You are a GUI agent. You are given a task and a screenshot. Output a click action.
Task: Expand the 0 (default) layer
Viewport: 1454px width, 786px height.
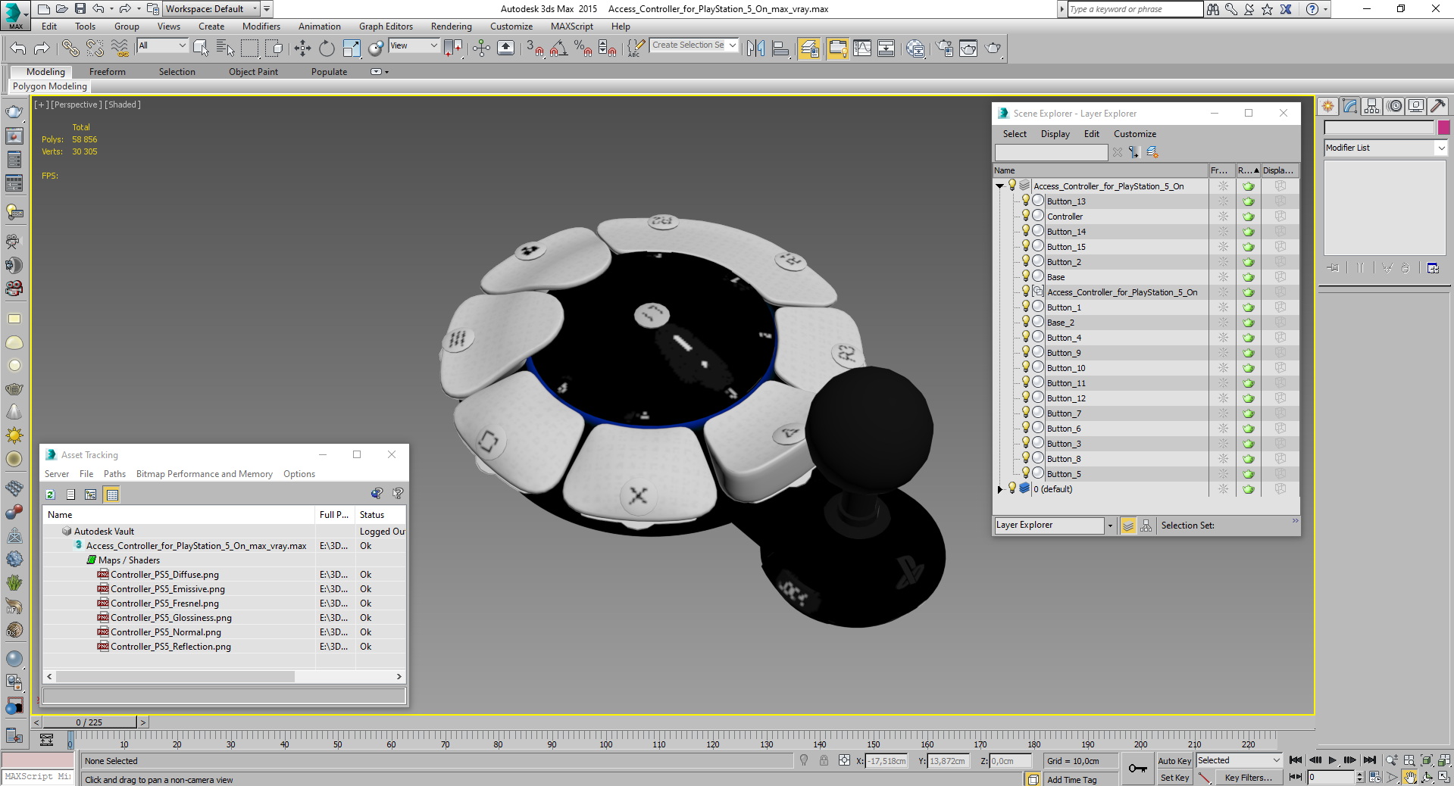999,489
